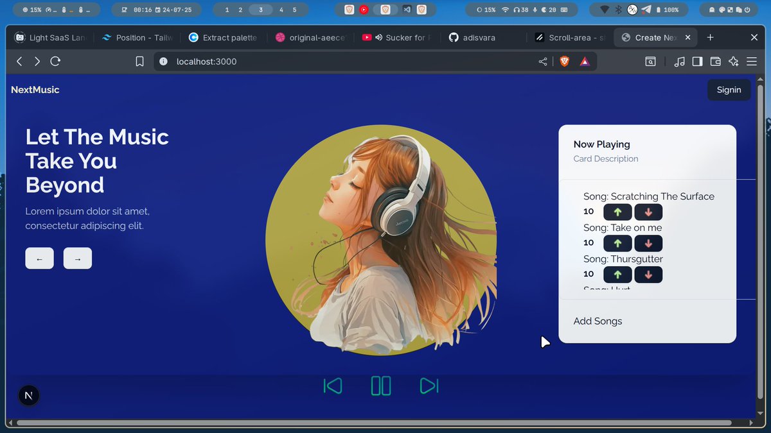Upvote the song Take on me
Screen dimensions: 771x433
click(x=617, y=243)
